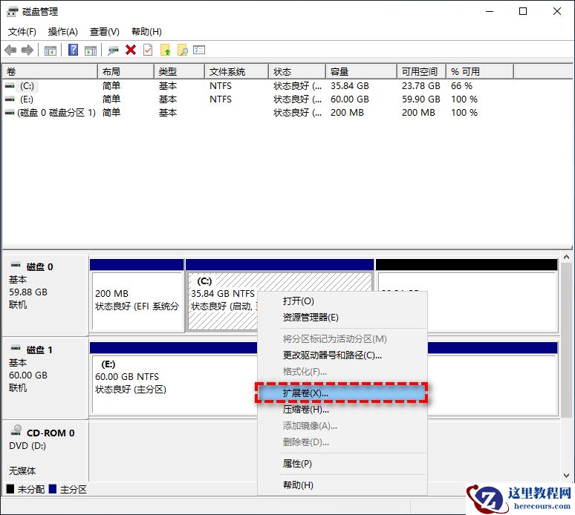Image resolution: width=575 pixels, height=515 pixels.
Task: Sort by the 文件系统 column header
Action: pos(236,72)
